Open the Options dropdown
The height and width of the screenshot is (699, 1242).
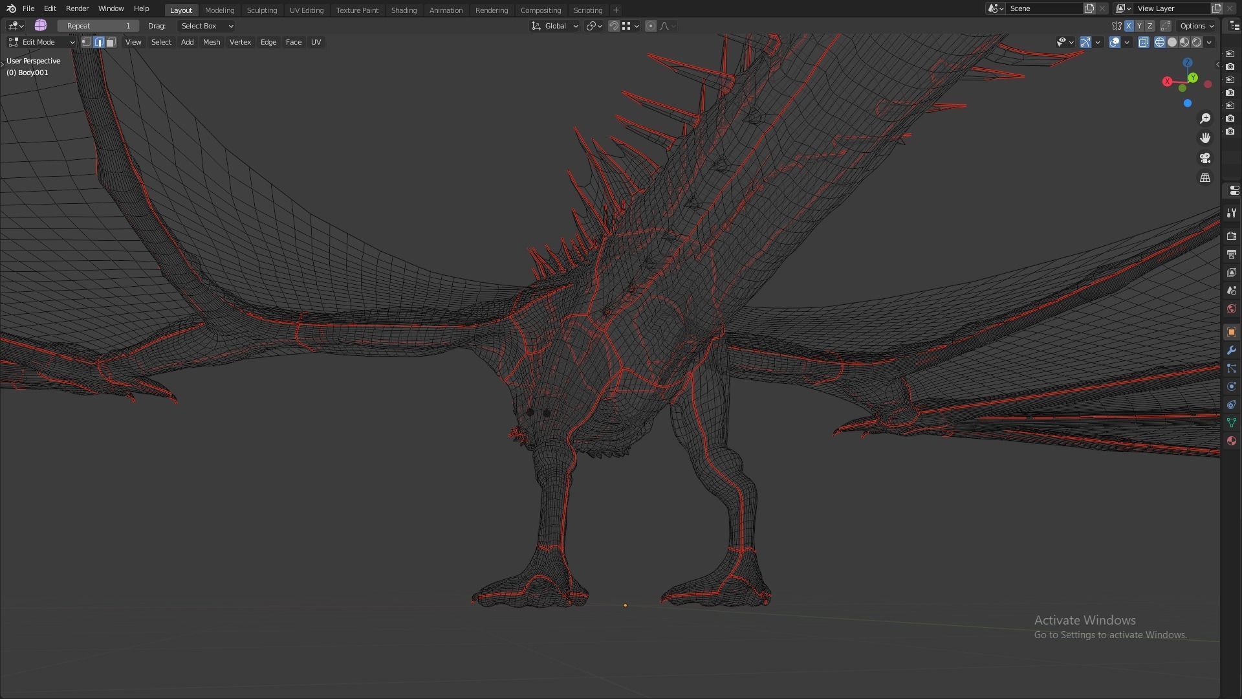point(1196,26)
